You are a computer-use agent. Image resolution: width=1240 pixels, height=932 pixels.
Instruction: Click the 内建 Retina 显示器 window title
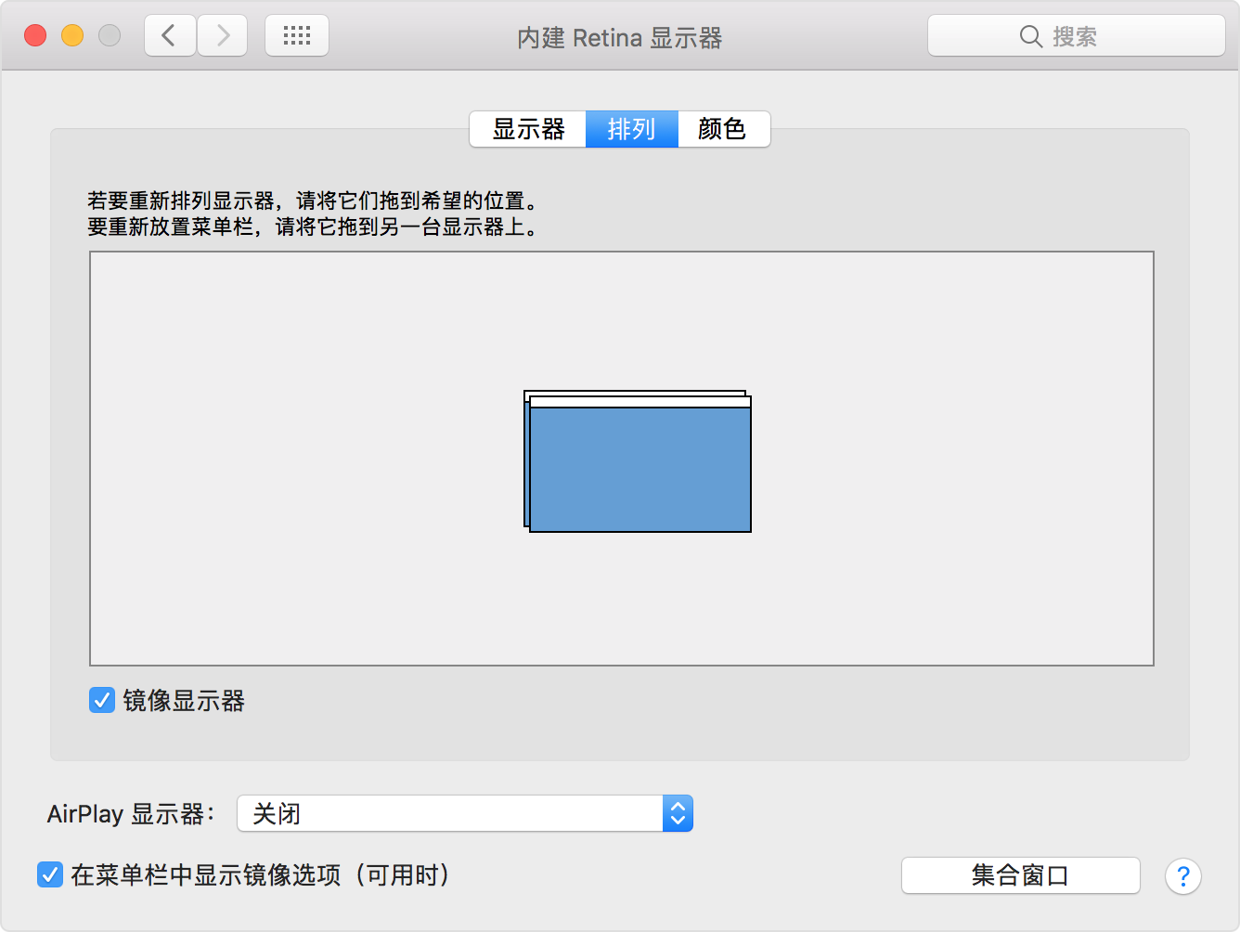[x=620, y=38]
